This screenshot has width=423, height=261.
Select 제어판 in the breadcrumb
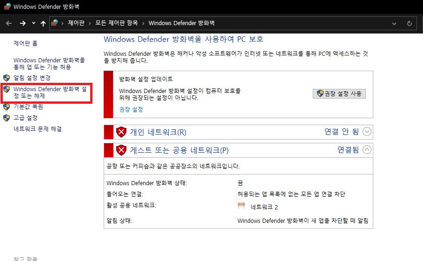[76, 23]
